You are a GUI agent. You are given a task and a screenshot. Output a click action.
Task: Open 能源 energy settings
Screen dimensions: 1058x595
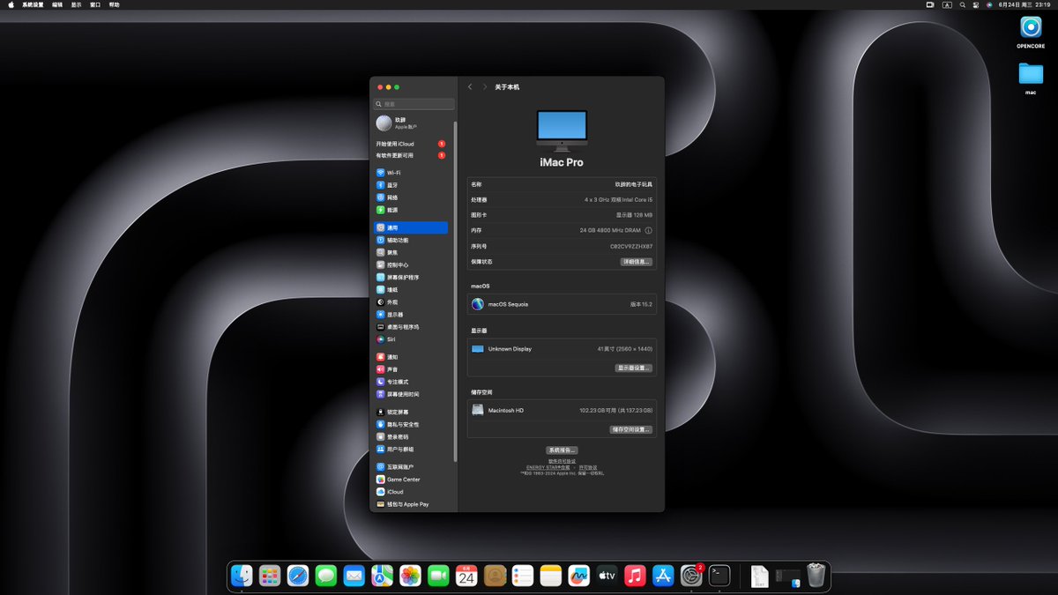[x=411, y=210]
